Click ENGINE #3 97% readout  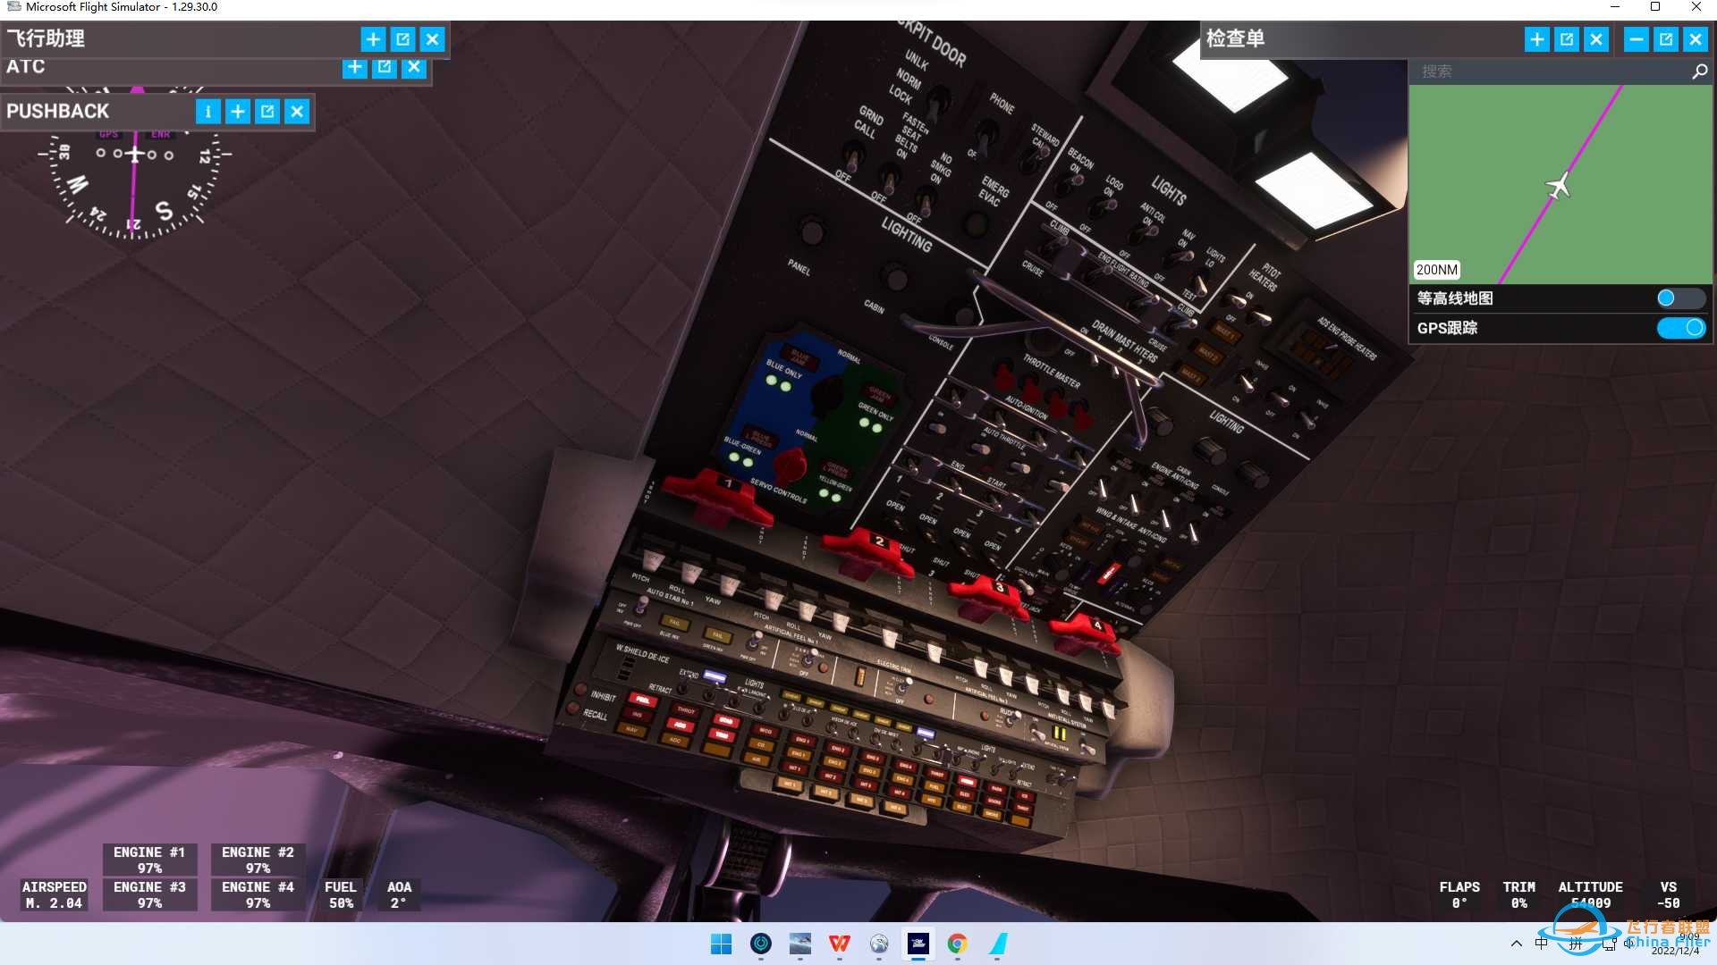click(x=149, y=894)
